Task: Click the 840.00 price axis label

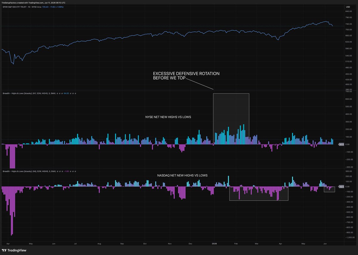Action: (349, 11)
